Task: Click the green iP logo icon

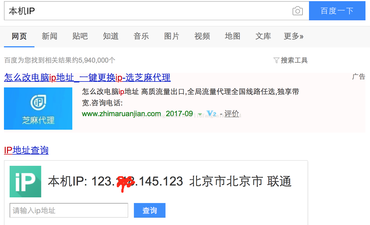Action: (x=25, y=182)
